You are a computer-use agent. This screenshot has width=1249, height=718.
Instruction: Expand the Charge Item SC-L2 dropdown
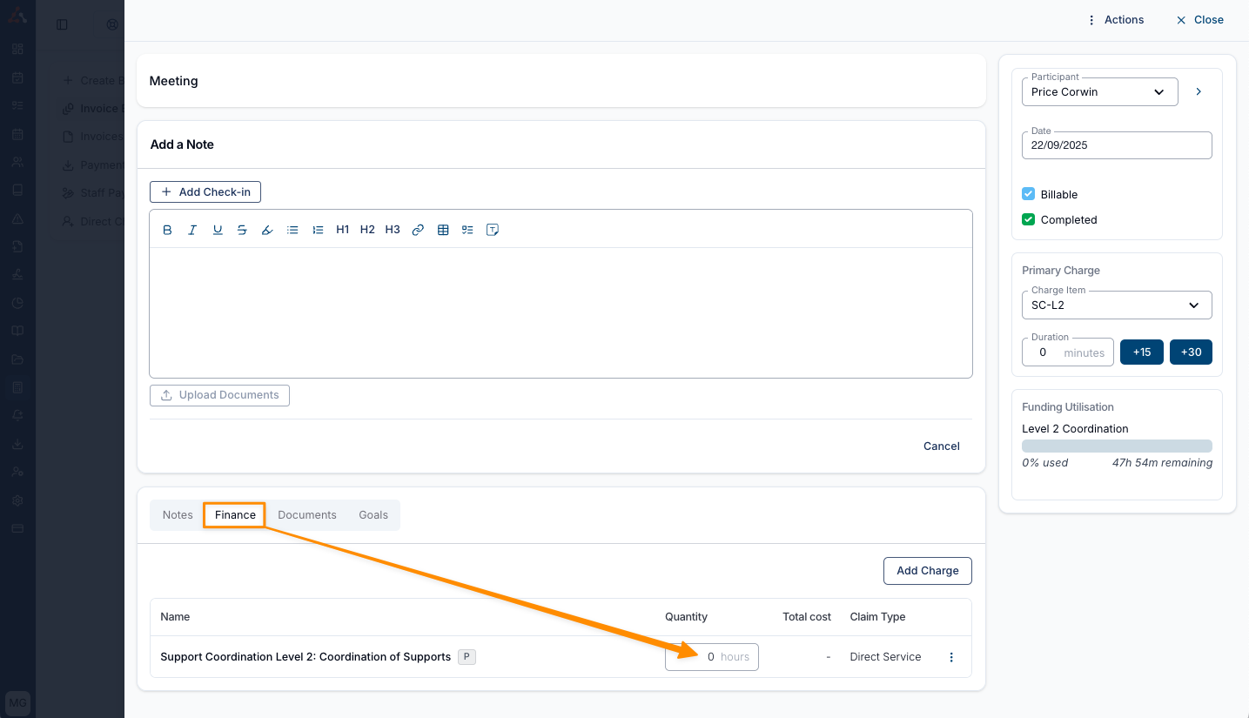pos(1116,305)
